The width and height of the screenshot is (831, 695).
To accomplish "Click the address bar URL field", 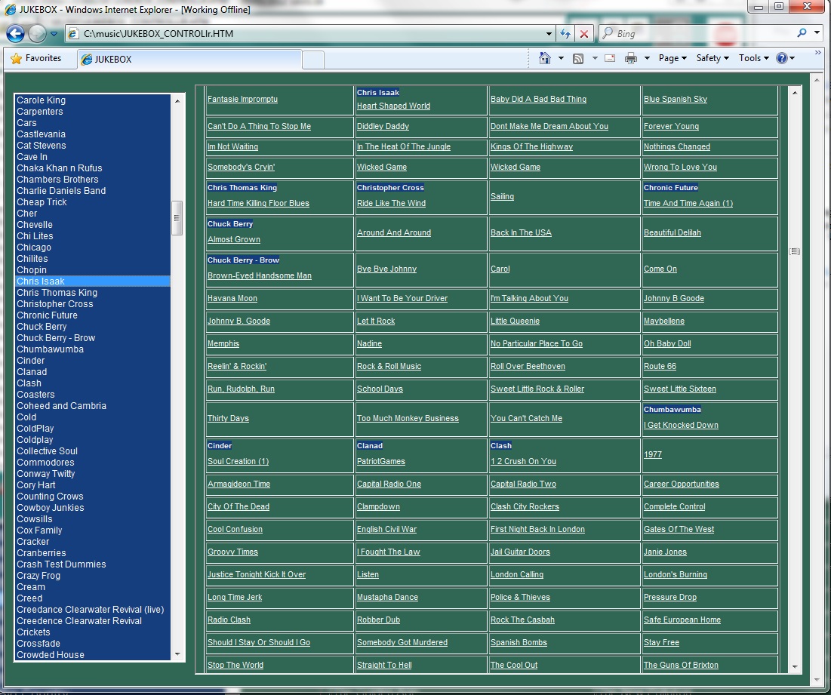I will point(312,34).
